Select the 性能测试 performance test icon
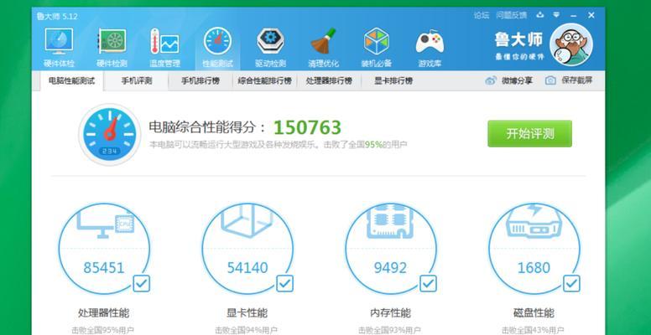This screenshot has width=651, height=335. coord(217,42)
